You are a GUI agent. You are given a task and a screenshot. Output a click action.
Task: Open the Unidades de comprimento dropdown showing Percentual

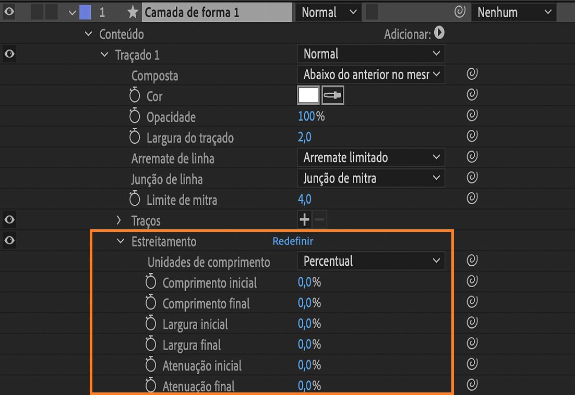[x=370, y=261]
